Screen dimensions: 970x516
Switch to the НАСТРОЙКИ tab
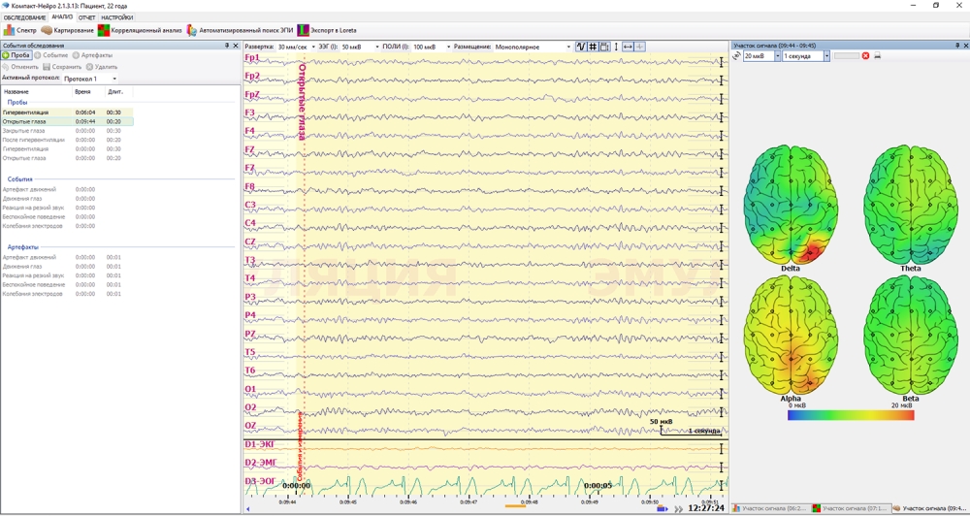tap(117, 17)
